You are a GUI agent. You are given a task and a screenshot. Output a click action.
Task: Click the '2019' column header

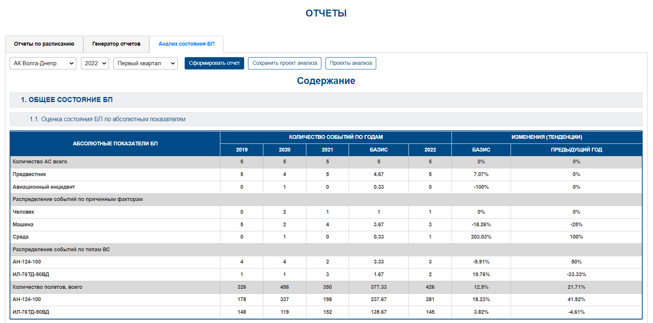coord(242,150)
